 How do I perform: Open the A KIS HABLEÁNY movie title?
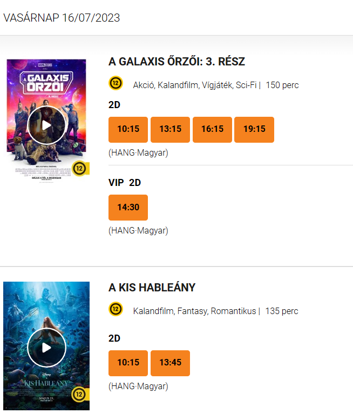[152, 288]
